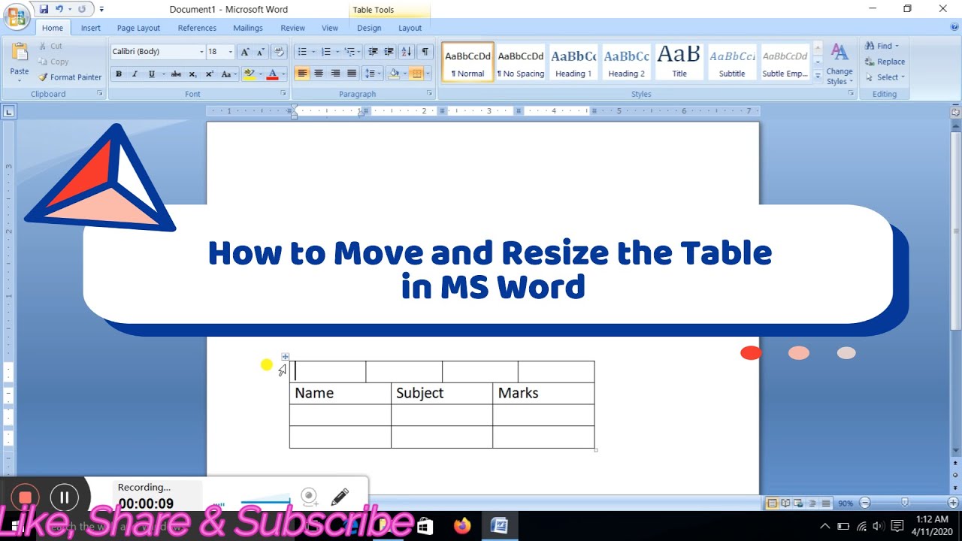Open the Office Button menu
The height and width of the screenshot is (541, 962).
(17, 17)
